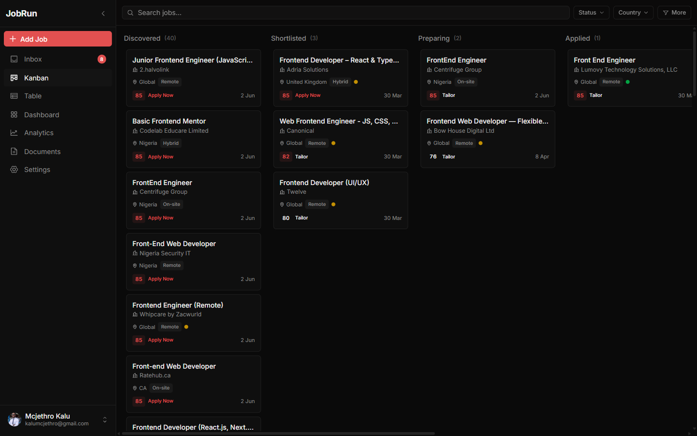Image resolution: width=697 pixels, height=436 pixels.
Task: Collapse the sidebar with the chevron icon
Action: (x=103, y=14)
